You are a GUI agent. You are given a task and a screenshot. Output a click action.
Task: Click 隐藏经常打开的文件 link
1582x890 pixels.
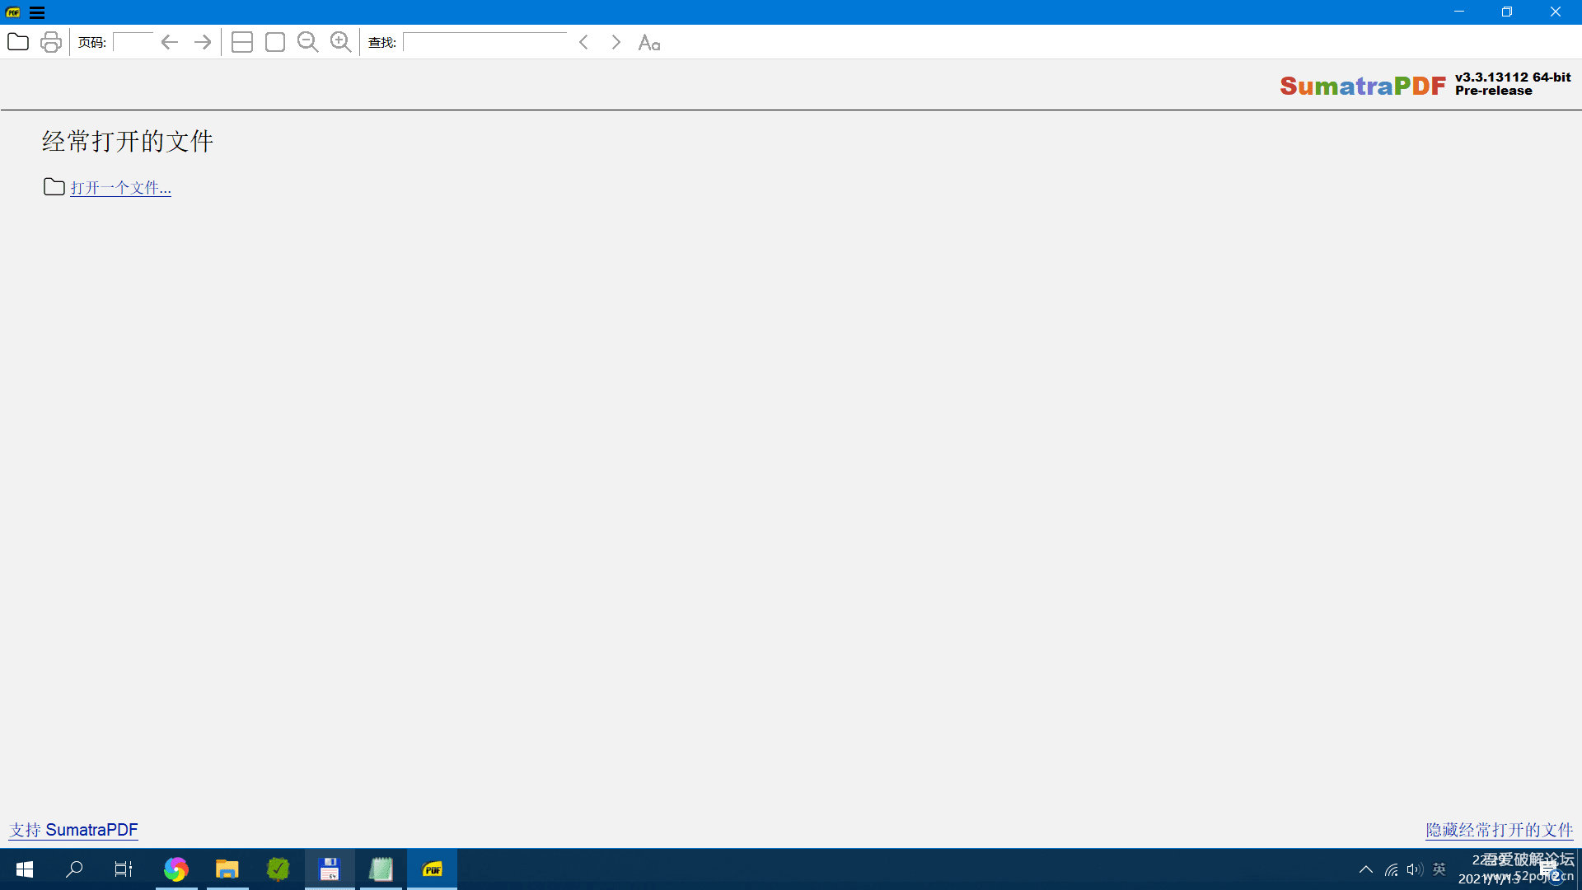point(1500,830)
